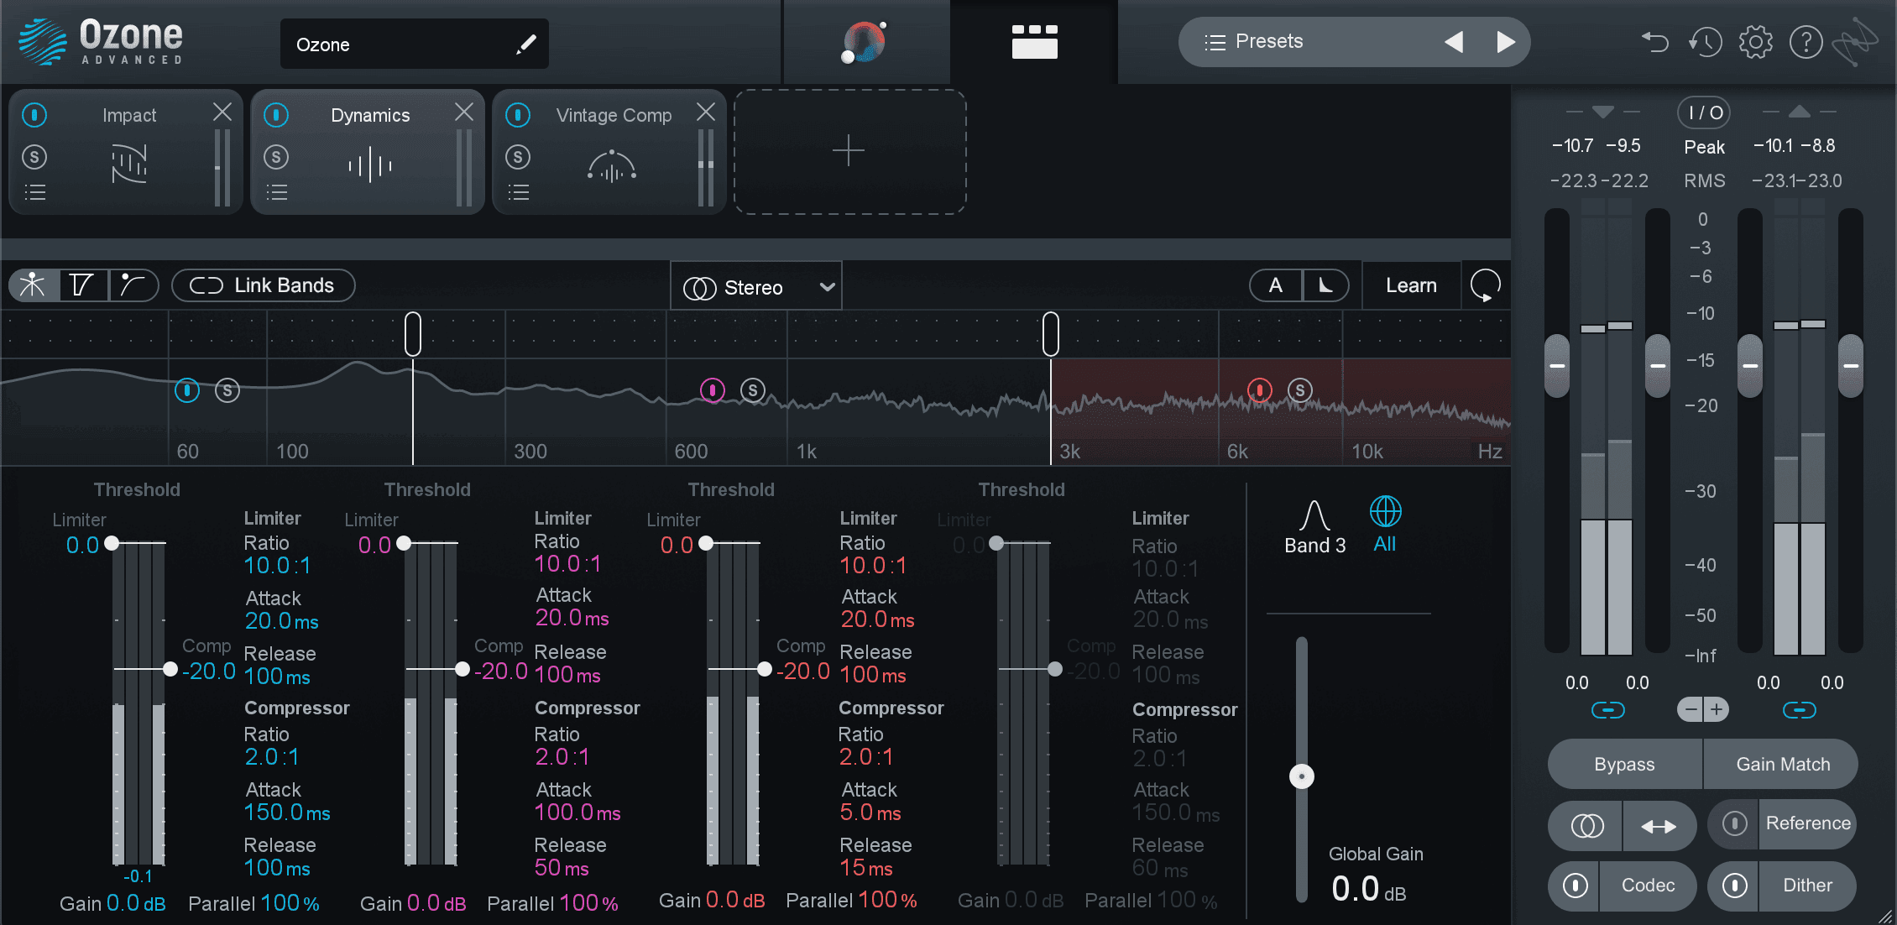This screenshot has height=925, width=1897.
Task: Add a module in the empty slot
Action: (849, 151)
